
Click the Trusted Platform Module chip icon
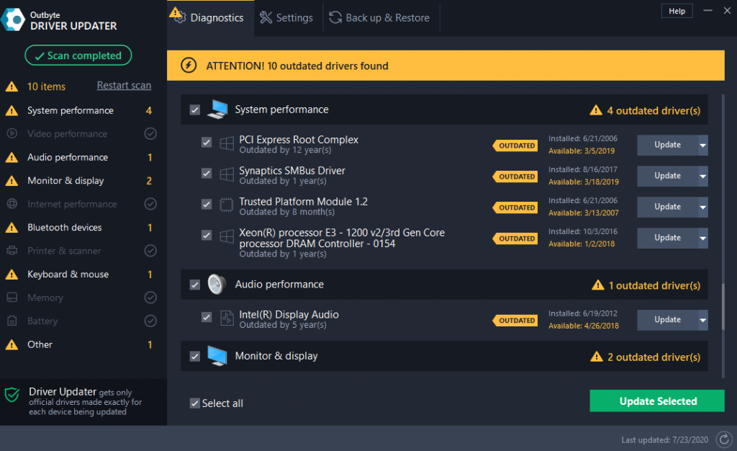pyautogui.click(x=227, y=206)
